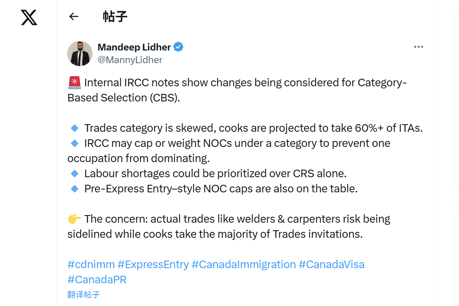
Task: Click the red siren emoji
Action: pyautogui.click(x=74, y=82)
